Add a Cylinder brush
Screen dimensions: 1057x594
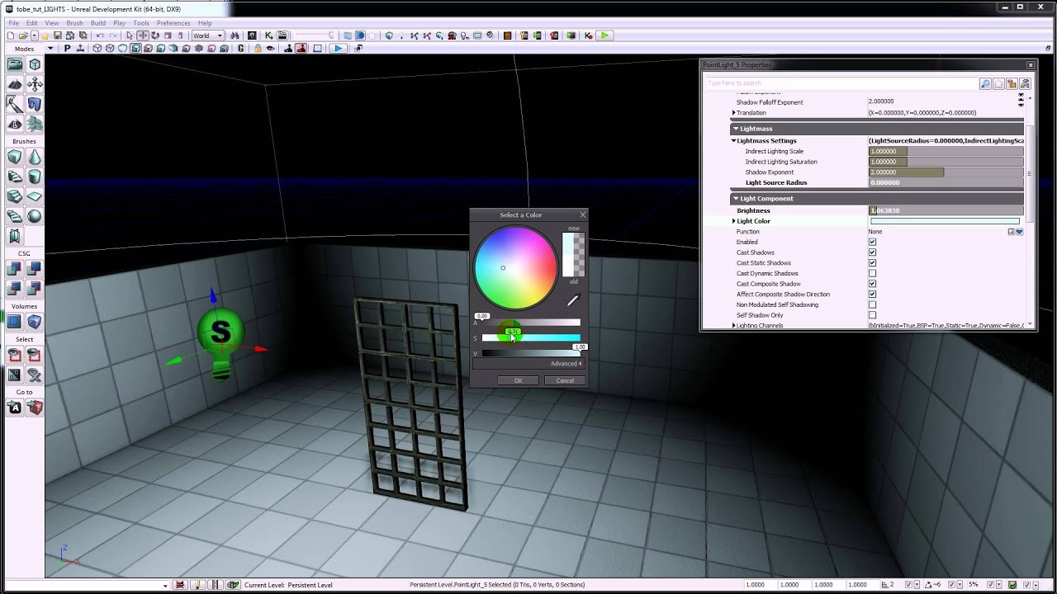point(35,177)
